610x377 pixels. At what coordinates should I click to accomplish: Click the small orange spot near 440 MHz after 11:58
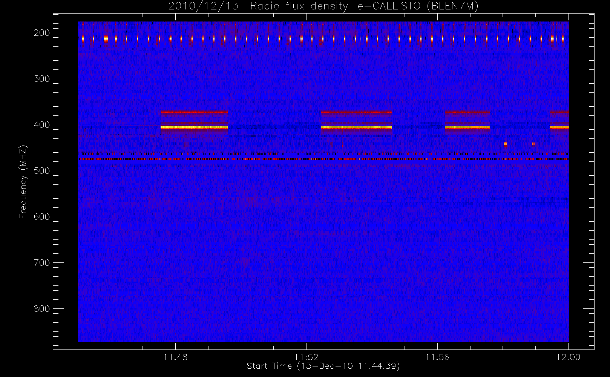pos(506,144)
